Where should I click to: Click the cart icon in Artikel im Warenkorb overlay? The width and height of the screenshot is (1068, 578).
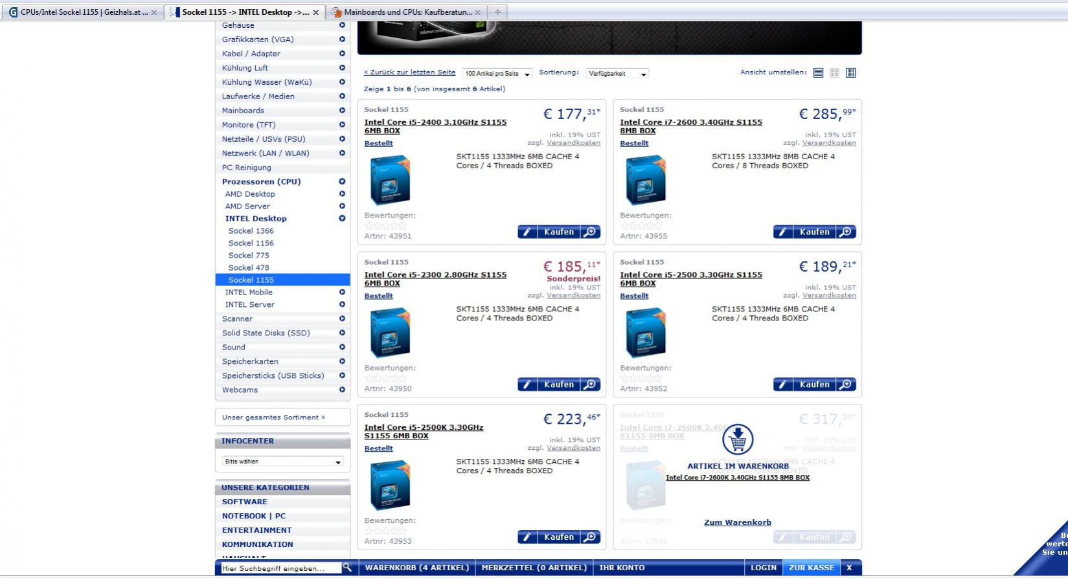coord(738,439)
